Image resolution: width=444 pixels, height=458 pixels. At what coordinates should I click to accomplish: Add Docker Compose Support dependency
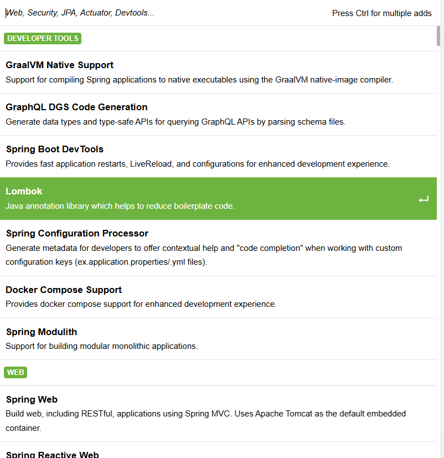pyautogui.click(x=64, y=290)
